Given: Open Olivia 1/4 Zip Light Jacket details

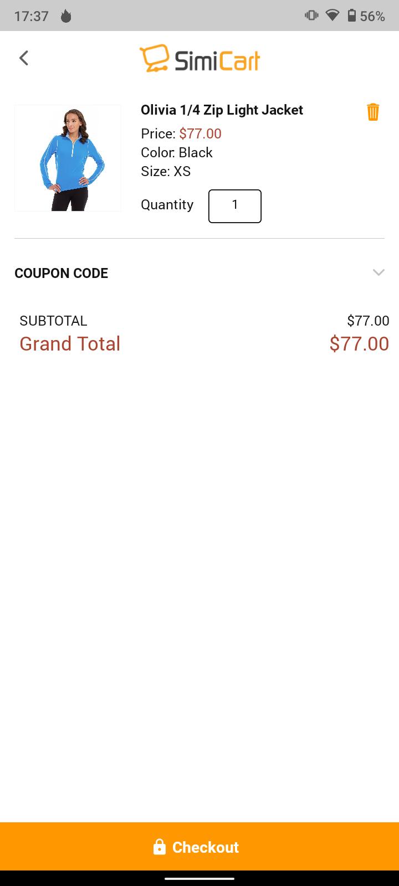Looking at the screenshot, I should point(221,110).
